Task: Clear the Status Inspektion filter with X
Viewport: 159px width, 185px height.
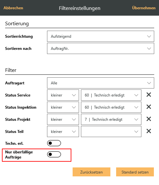Action: [149, 107]
